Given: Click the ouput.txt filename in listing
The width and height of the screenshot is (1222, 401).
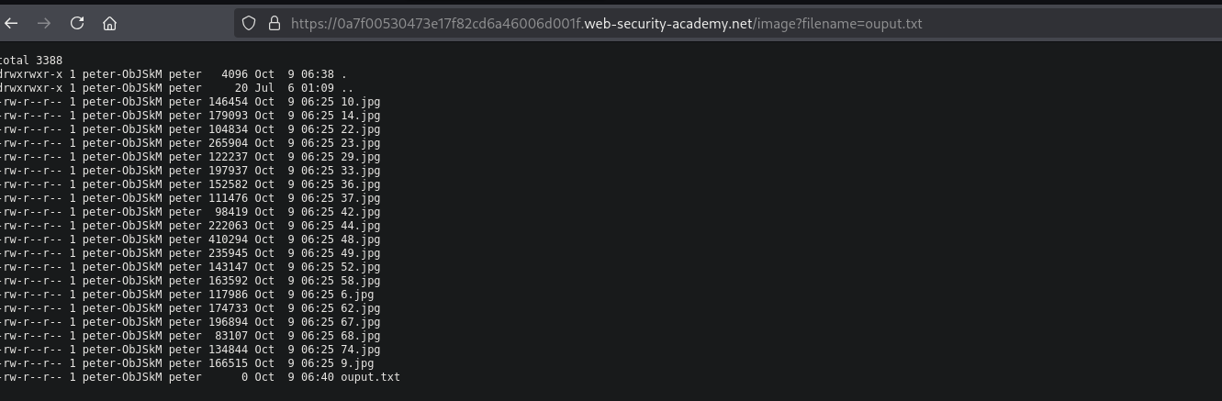Looking at the screenshot, I should (x=370, y=377).
